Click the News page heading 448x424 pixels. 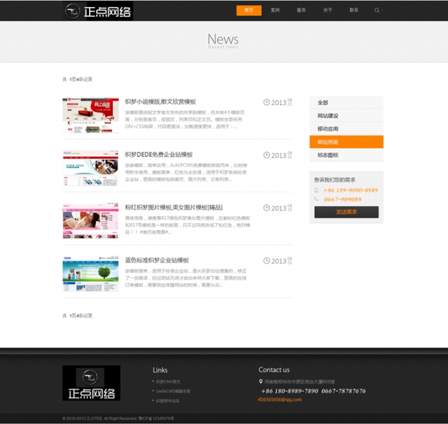[x=223, y=39]
